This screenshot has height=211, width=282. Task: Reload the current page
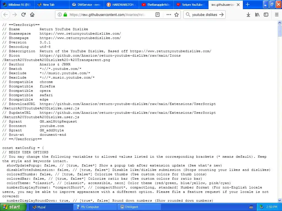pos(23,15)
